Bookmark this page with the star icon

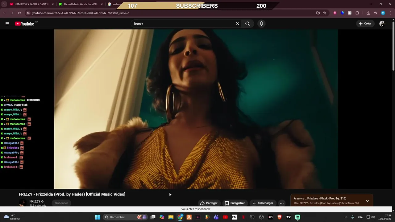[325, 13]
